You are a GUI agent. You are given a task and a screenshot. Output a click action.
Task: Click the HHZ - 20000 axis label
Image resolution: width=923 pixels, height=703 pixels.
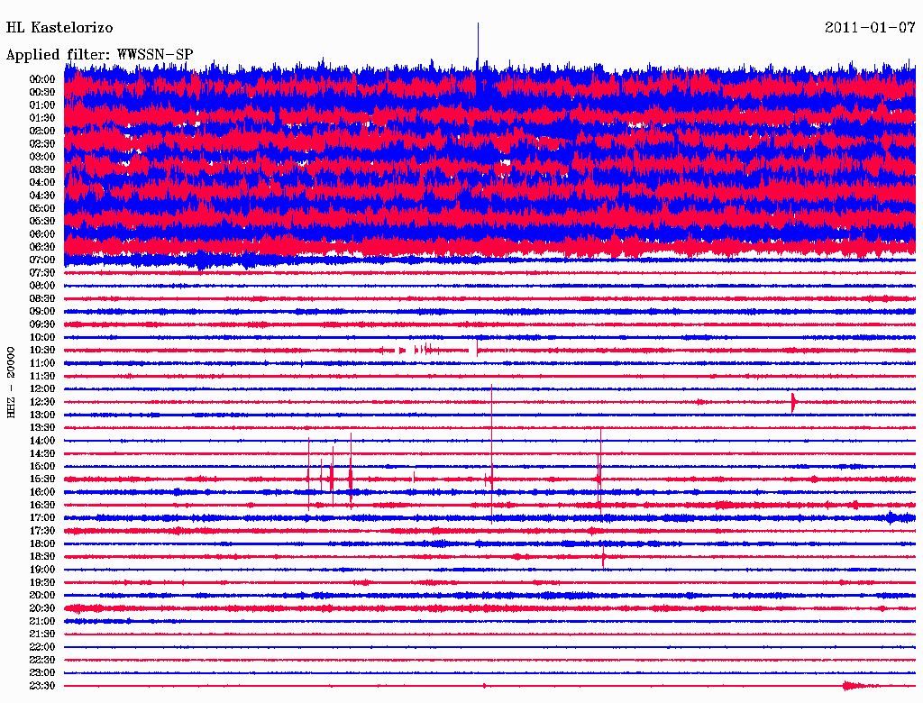pos(11,383)
